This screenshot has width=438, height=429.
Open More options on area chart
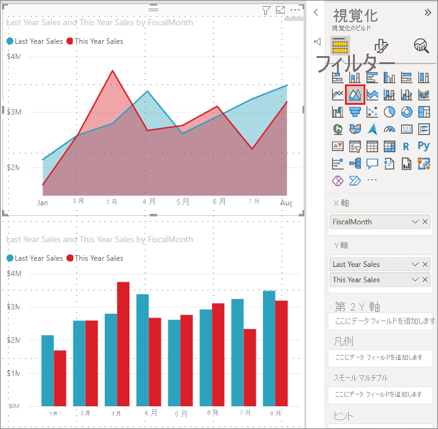click(295, 10)
